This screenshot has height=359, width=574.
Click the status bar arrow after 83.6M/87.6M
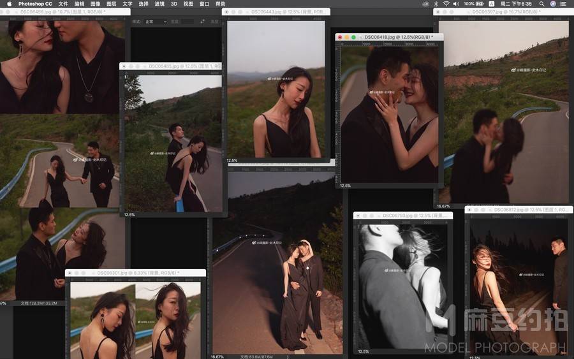[288, 356]
